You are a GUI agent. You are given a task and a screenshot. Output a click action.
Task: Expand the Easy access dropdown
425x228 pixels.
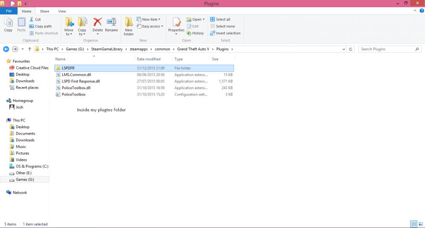point(162,26)
